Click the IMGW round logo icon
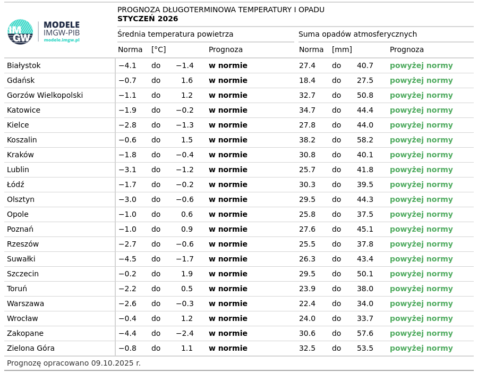The height and width of the screenshot is (372, 478). (20, 32)
